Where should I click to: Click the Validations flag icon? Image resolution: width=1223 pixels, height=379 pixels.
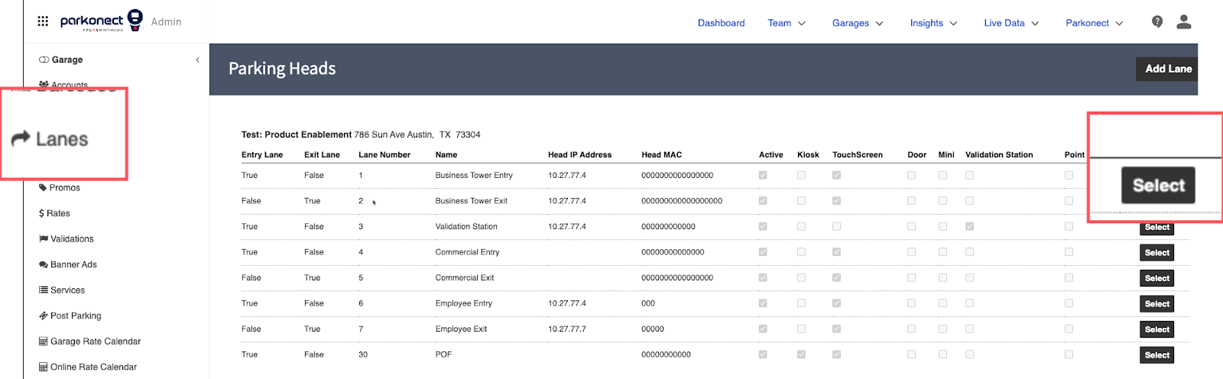click(44, 239)
